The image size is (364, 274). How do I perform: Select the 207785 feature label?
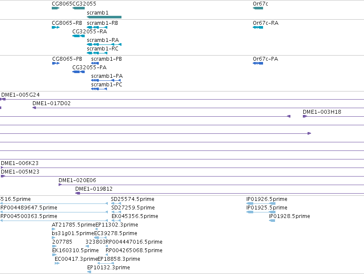point(62,242)
